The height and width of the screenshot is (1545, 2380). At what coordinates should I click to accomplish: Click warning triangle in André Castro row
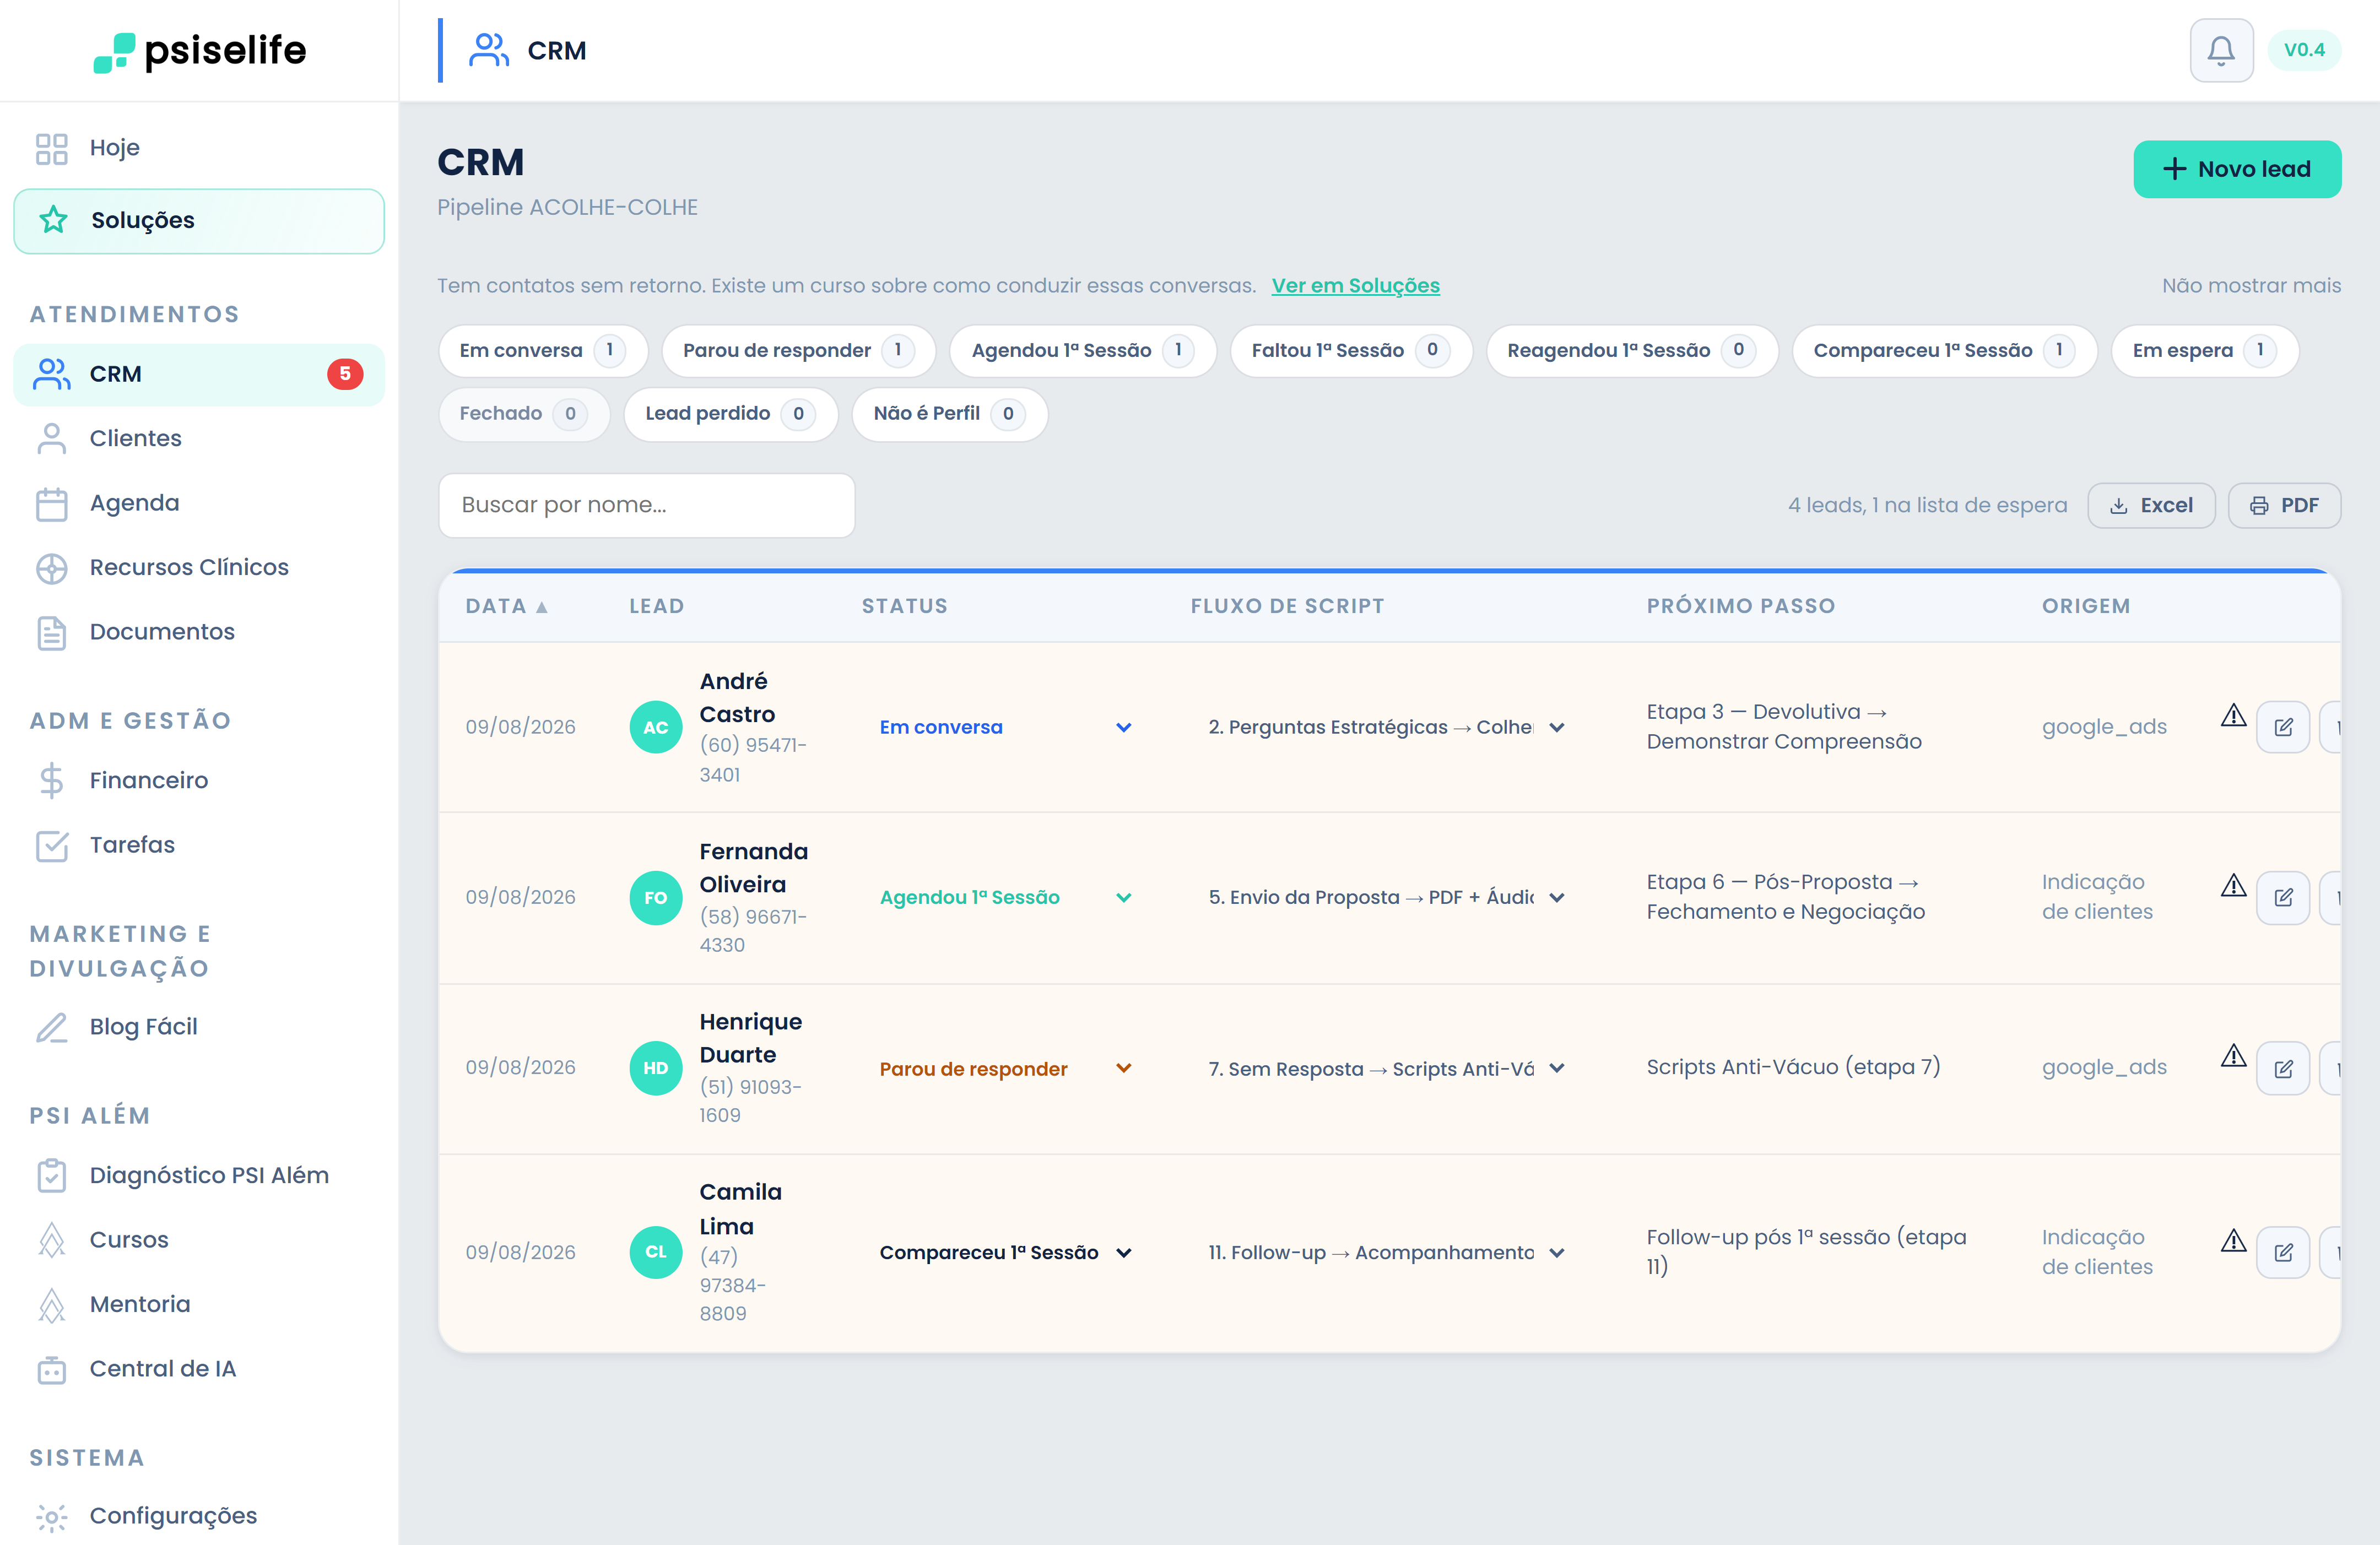(x=2233, y=715)
